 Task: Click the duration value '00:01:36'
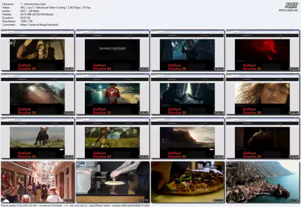pyautogui.click(x=25, y=18)
